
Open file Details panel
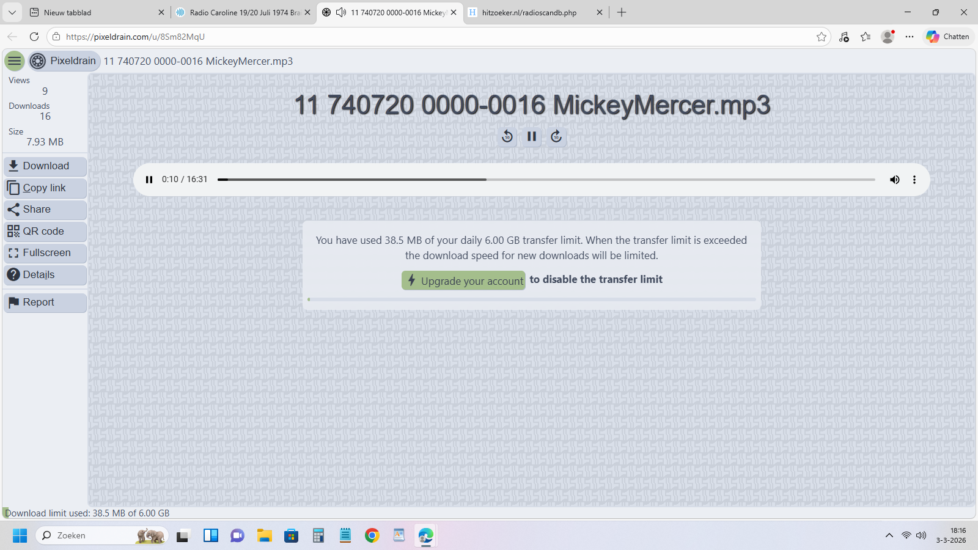pos(45,275)
